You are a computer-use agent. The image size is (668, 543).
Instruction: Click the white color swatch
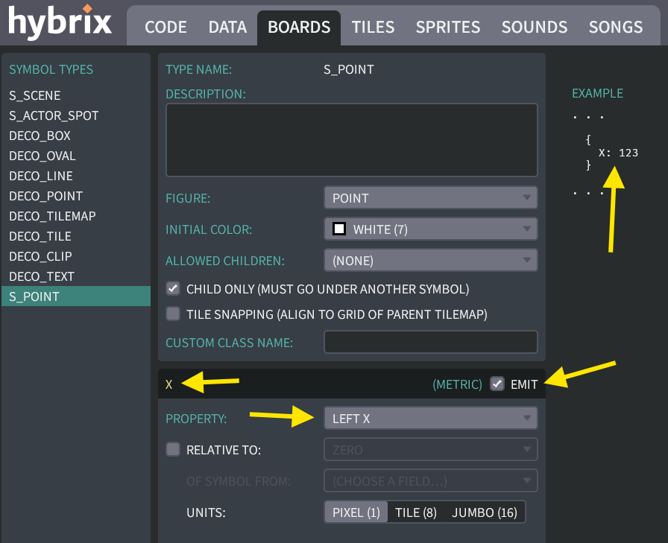click(339, 229)
